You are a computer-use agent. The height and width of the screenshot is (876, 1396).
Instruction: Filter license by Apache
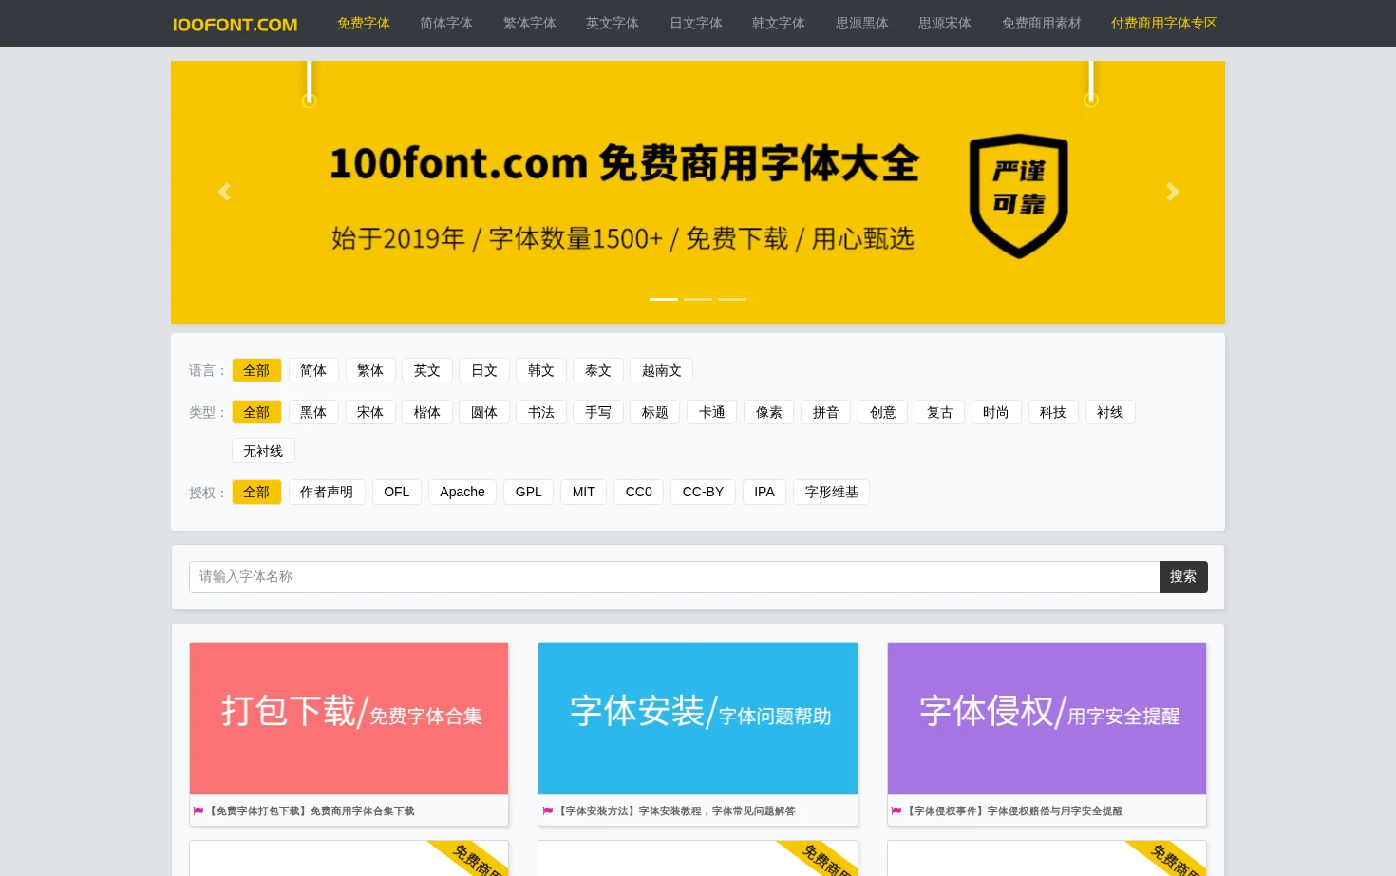tap(462, 492)
